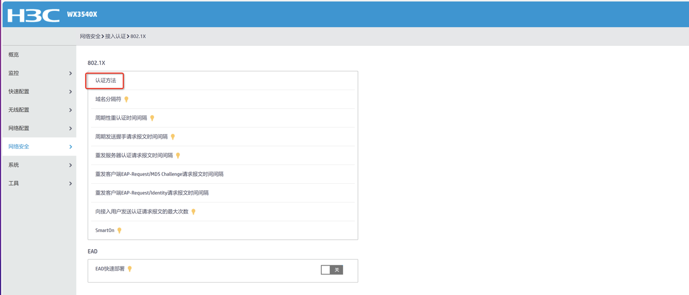The height and width of the screenshot is (295, 689).
Task: Click the WX3540X device model text
Action: pyautogui.click(x=82, y=15)
